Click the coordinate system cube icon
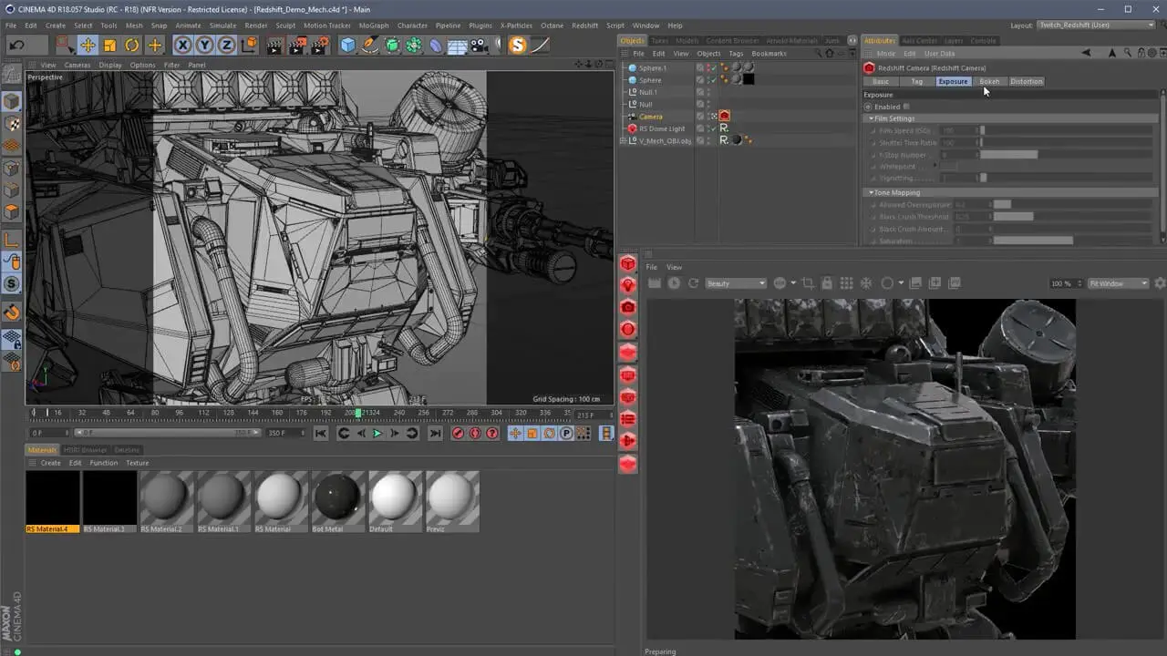Screen dimensions: 1167x656 click(x=249, y=45)
